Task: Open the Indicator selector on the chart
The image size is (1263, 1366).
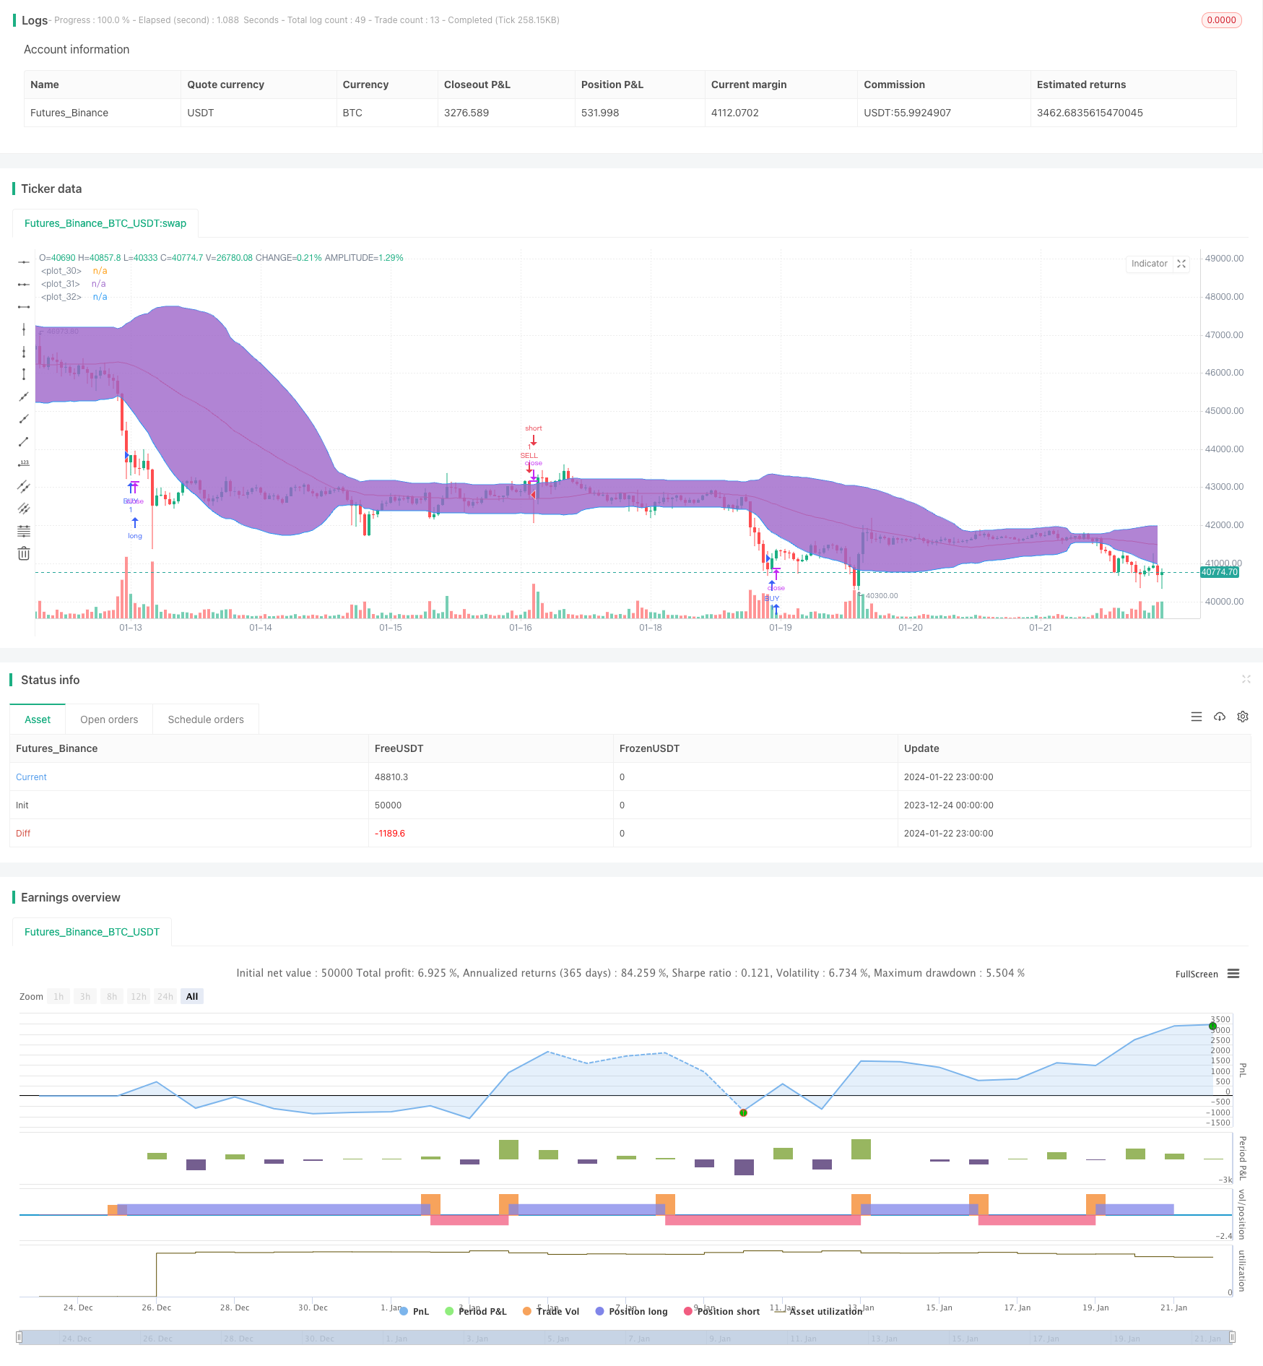Action: pyautogui.click(x=1149, y=264)
